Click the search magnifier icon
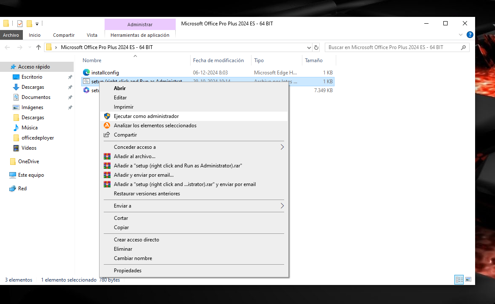The image size is (495, 304). (x=463, y=48)
